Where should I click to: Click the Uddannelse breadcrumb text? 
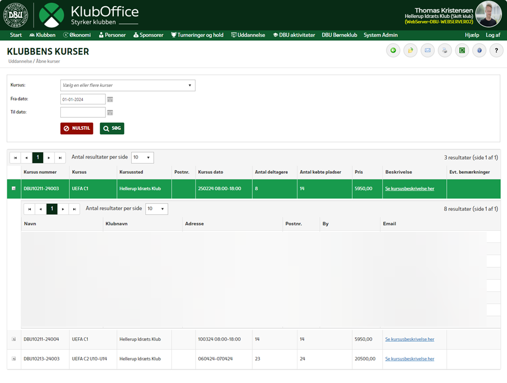[x=20, y=61]
